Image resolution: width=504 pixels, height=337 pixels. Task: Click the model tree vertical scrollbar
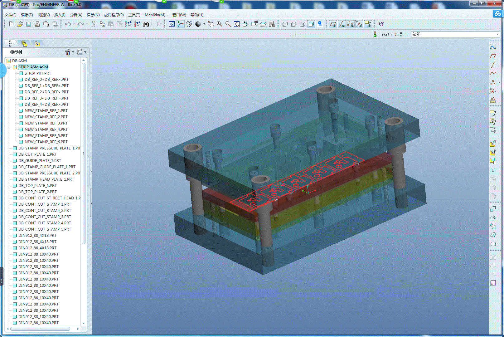point(83,153)
